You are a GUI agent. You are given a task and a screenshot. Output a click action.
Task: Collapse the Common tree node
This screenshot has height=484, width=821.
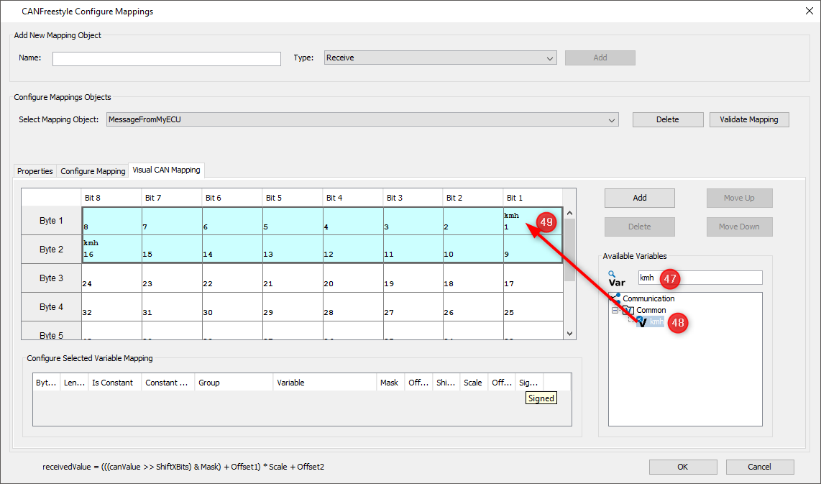tap(615, 311)
